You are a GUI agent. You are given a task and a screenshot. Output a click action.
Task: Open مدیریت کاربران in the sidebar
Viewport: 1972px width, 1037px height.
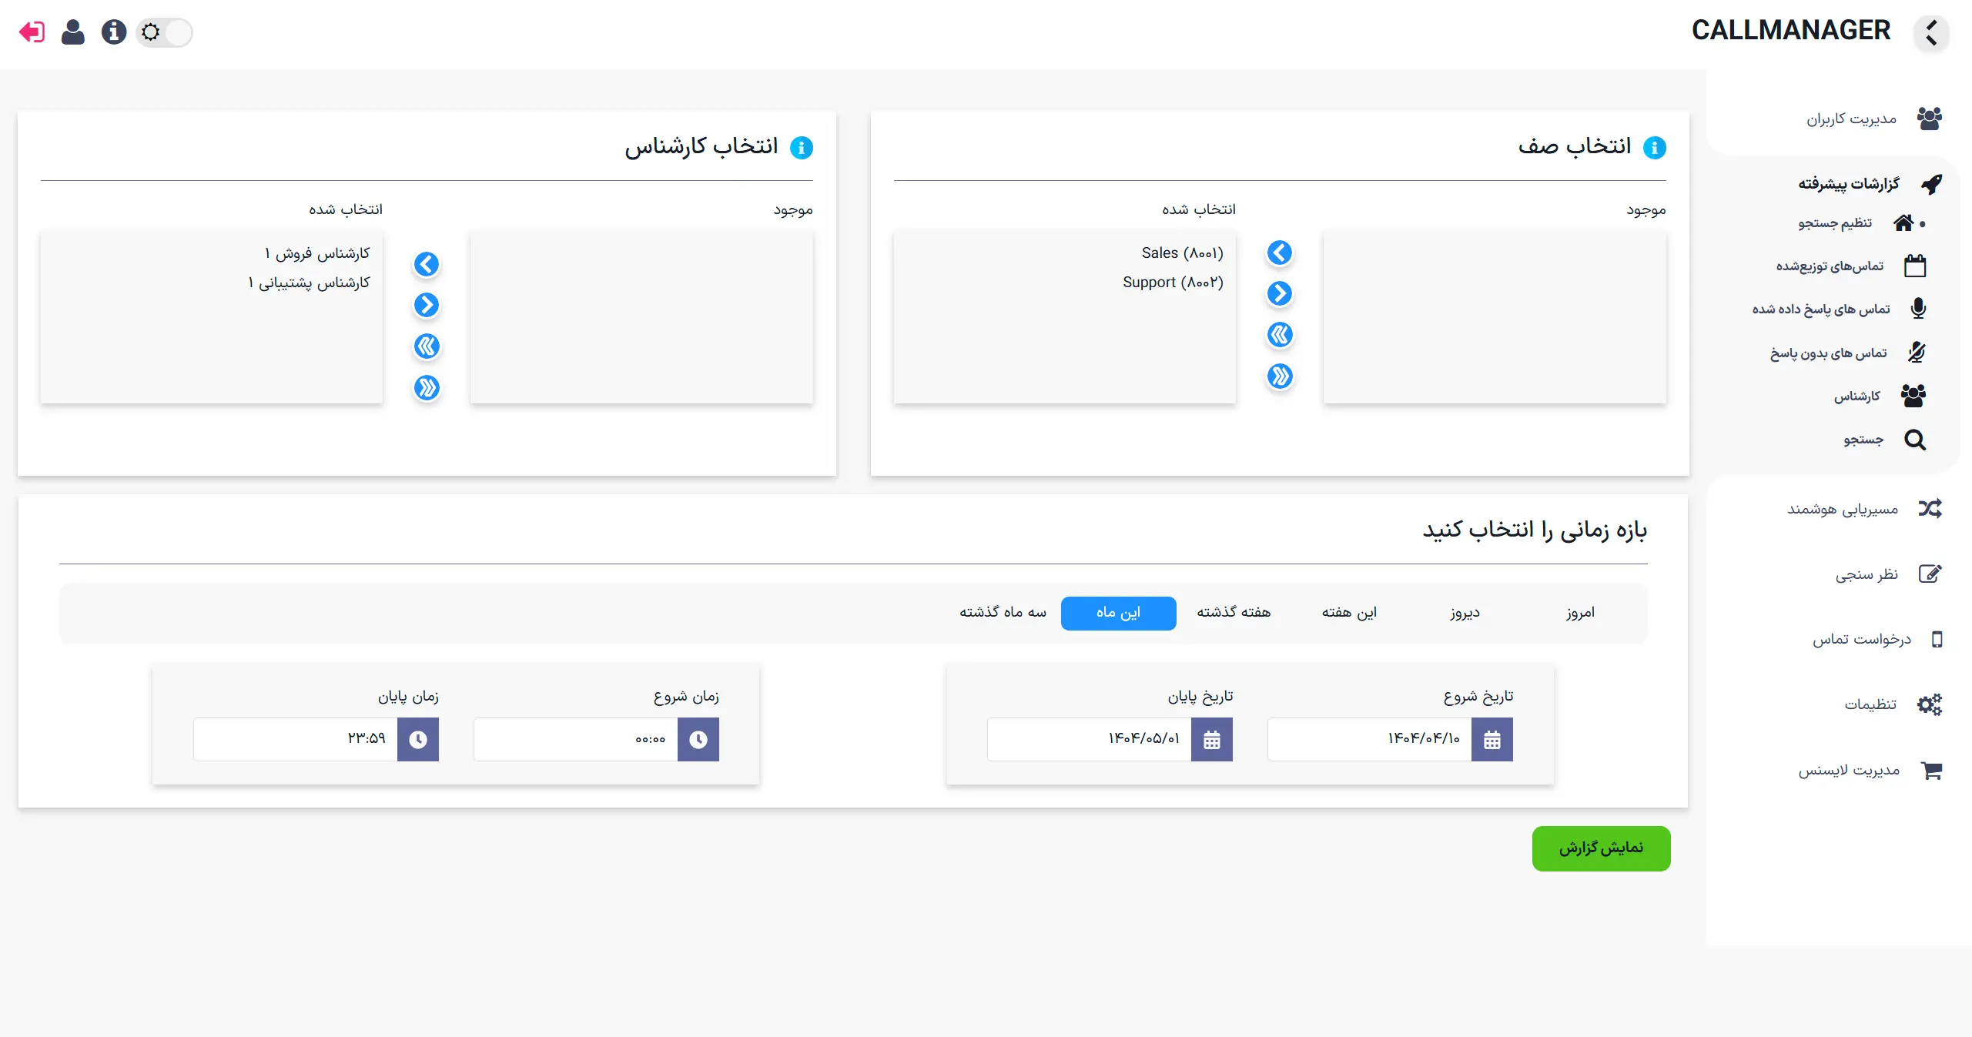click(x=1852, y=119)
